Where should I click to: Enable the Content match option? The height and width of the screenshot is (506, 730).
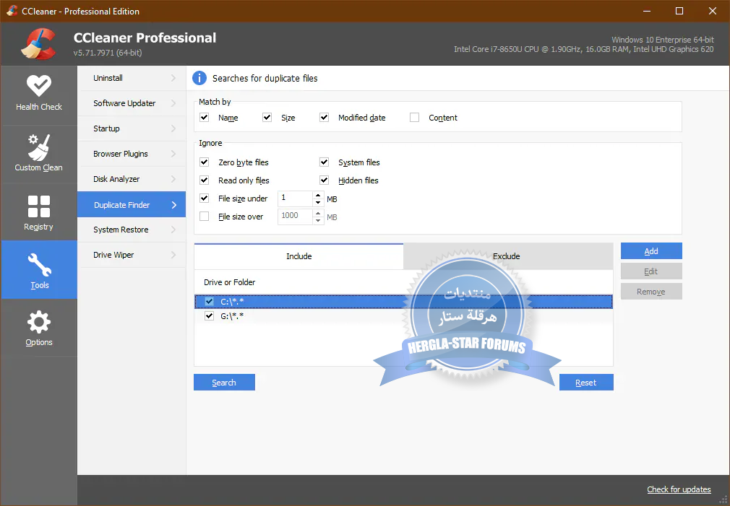click(x=414, y=117)
